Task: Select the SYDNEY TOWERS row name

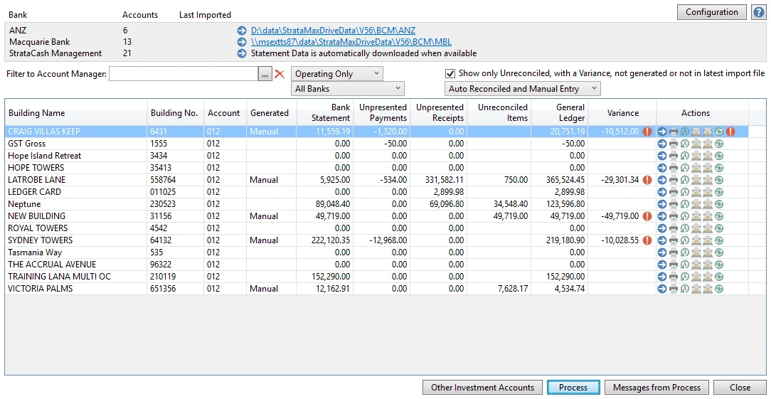Action: tap(41, 240)
